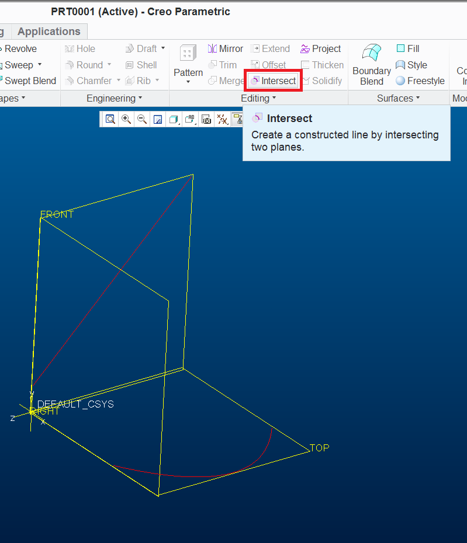This screenshot has width=467, height=543.
Task: Open the View Manager camera icon
Action: point(206,120)
